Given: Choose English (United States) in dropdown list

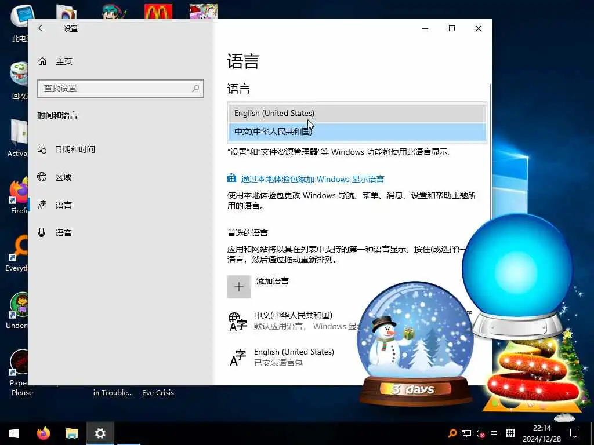Looking at the screenshot, I should [x=357, y=113].
